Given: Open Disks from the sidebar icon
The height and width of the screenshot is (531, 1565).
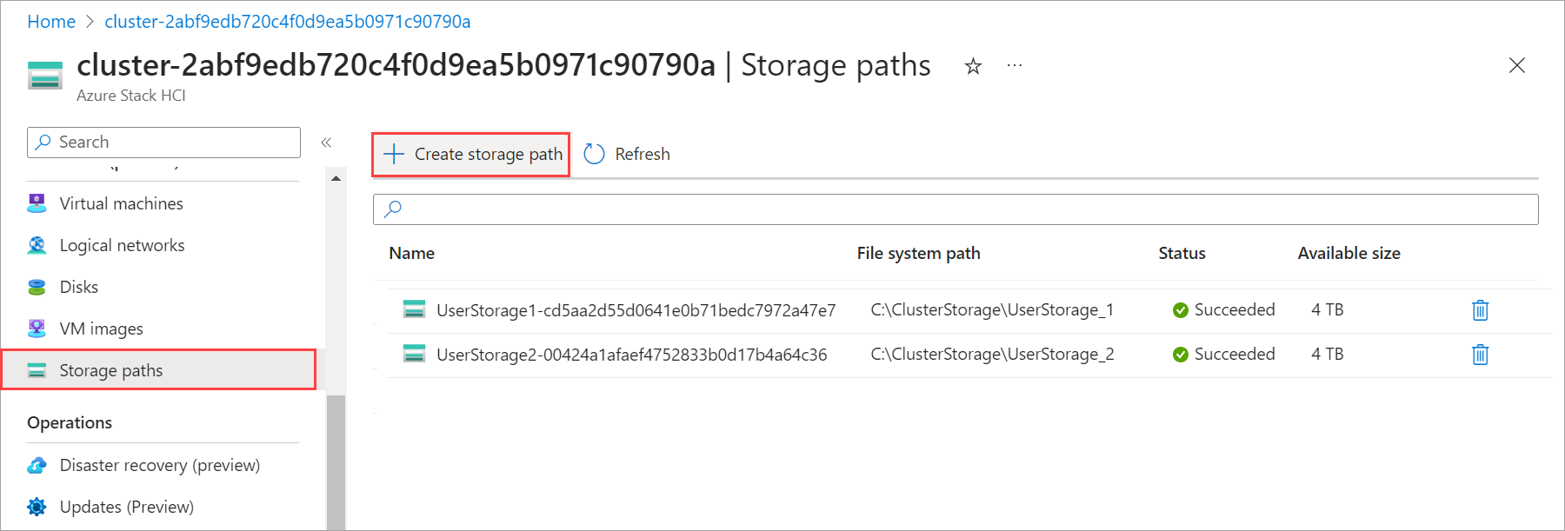Looking at the screenshot, I should click(x=37, y=286).
